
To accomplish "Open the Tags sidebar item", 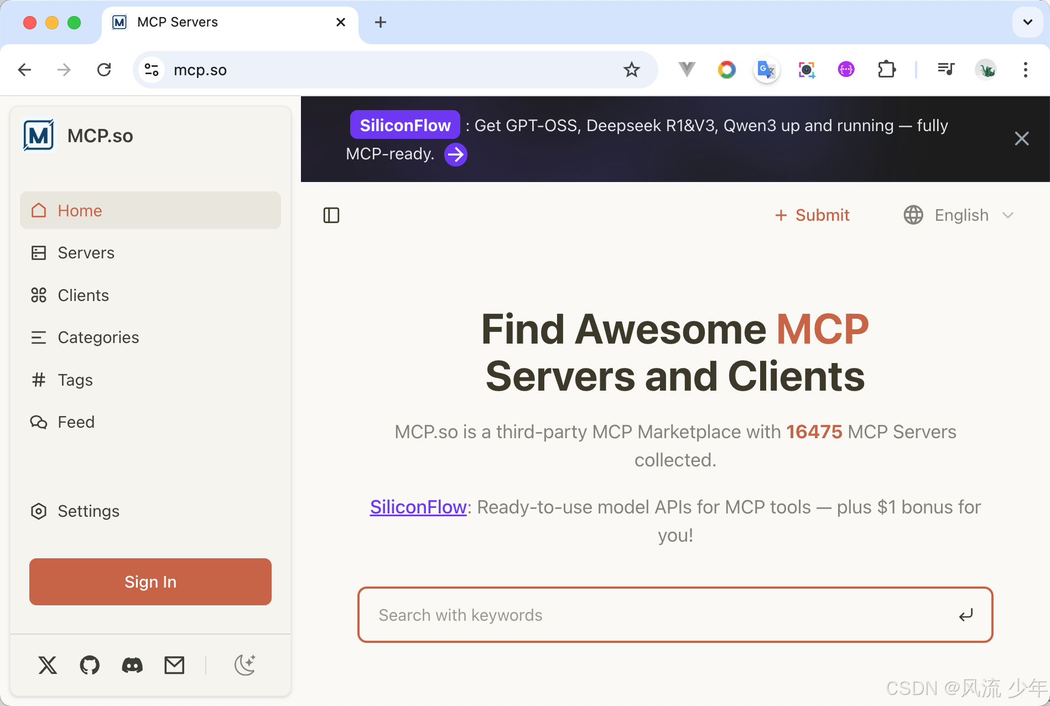I will (x=150, y=380).
